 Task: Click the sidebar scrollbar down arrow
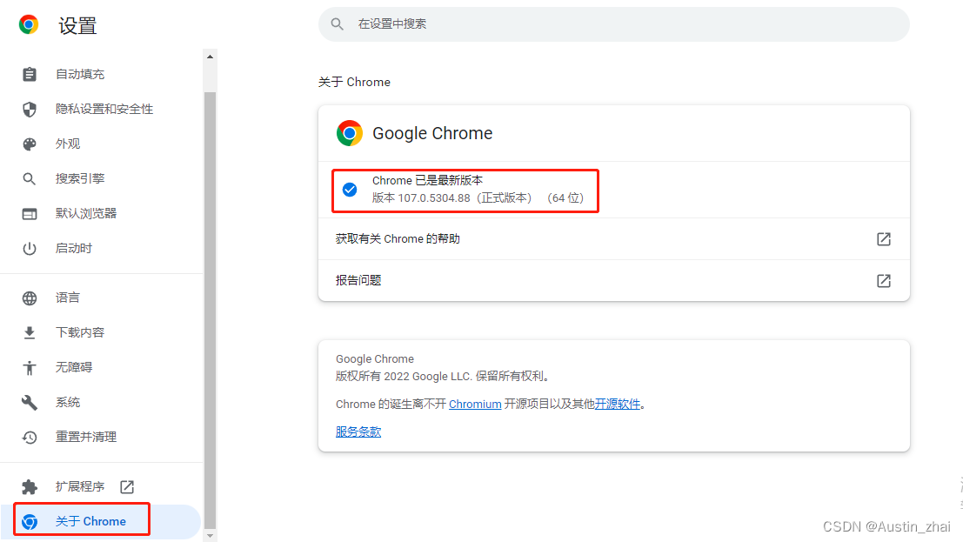[x=210, y=536]
